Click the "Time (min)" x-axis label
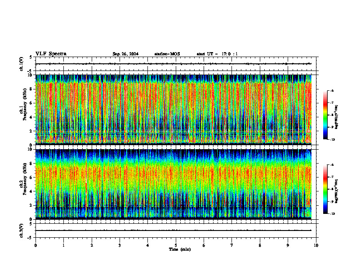356x275 pixels. point(180,249)
